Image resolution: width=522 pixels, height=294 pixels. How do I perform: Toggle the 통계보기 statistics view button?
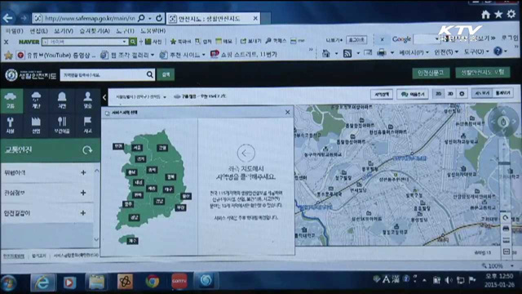pyautogui.click(x=502, y=93)
